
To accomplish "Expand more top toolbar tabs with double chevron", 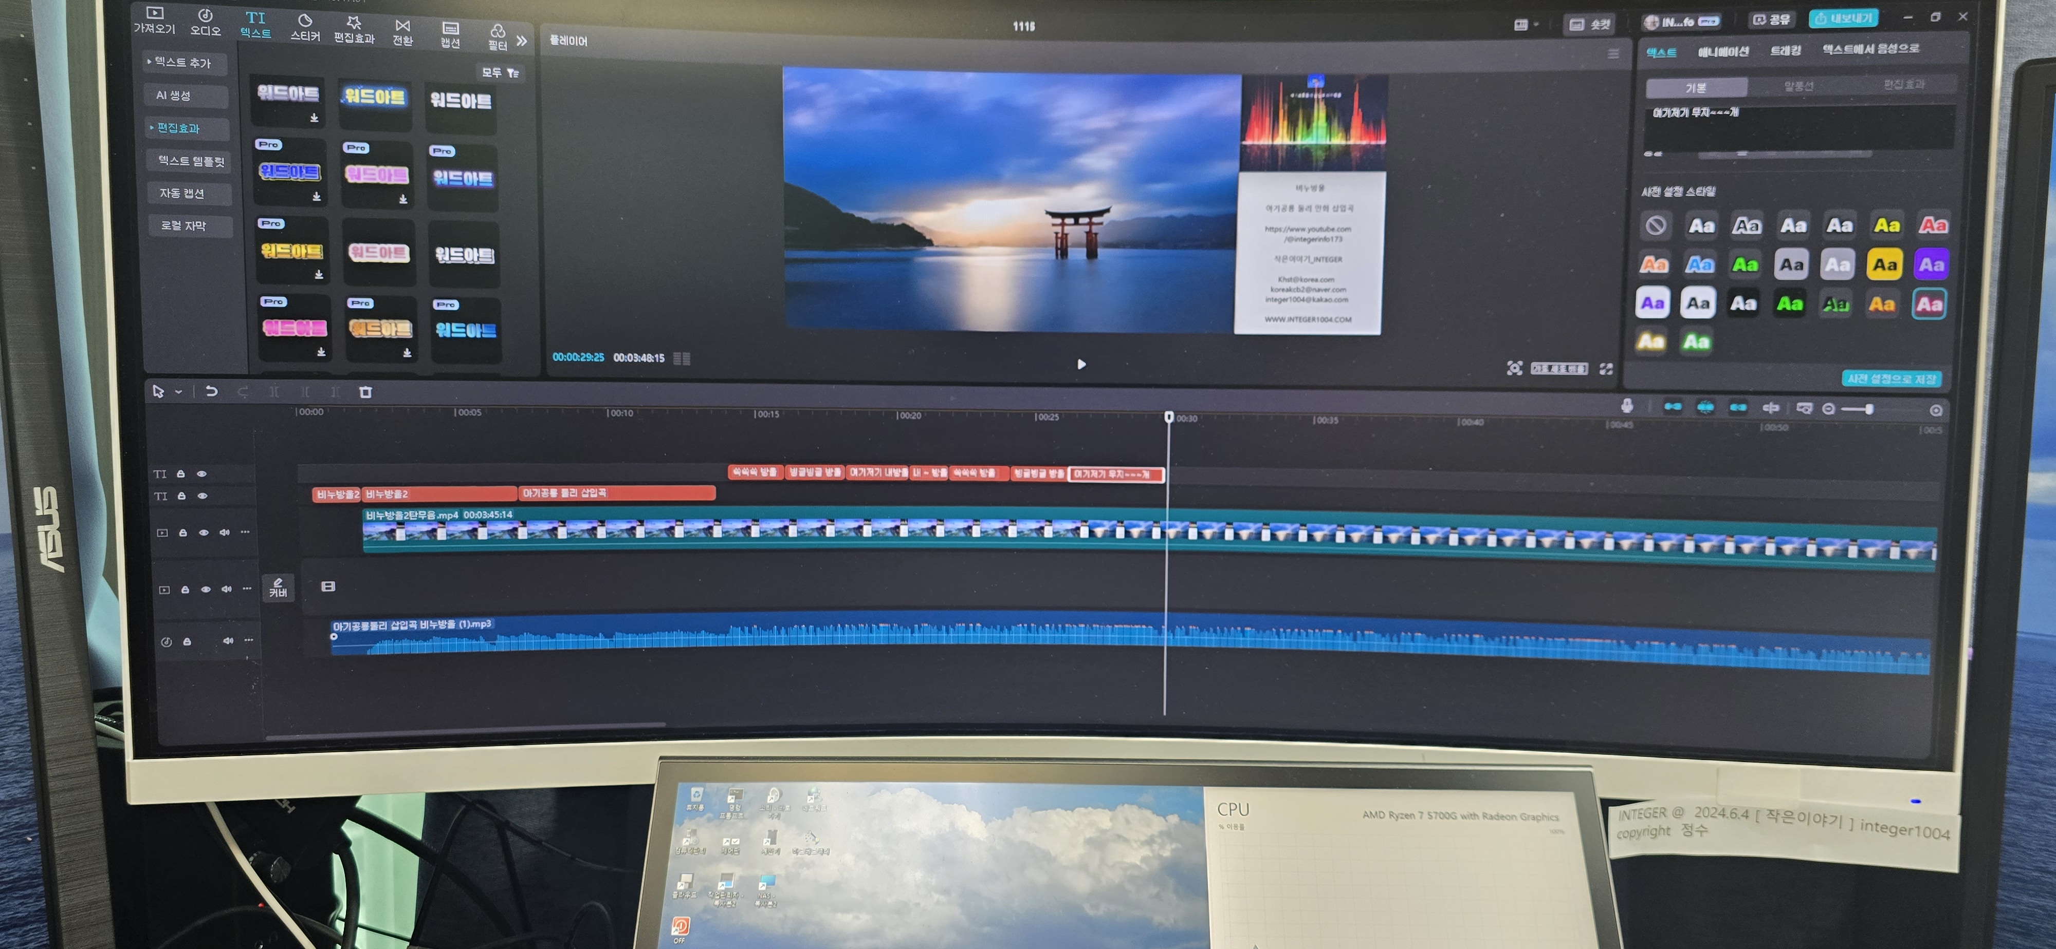I will point(521,40).
